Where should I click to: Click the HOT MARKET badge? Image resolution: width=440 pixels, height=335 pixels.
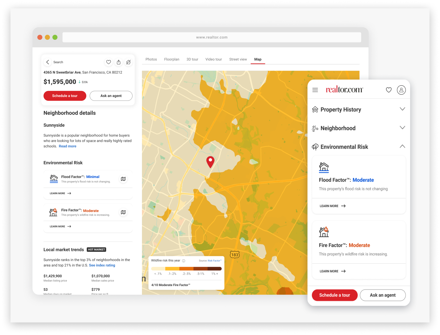coord(96,250)
